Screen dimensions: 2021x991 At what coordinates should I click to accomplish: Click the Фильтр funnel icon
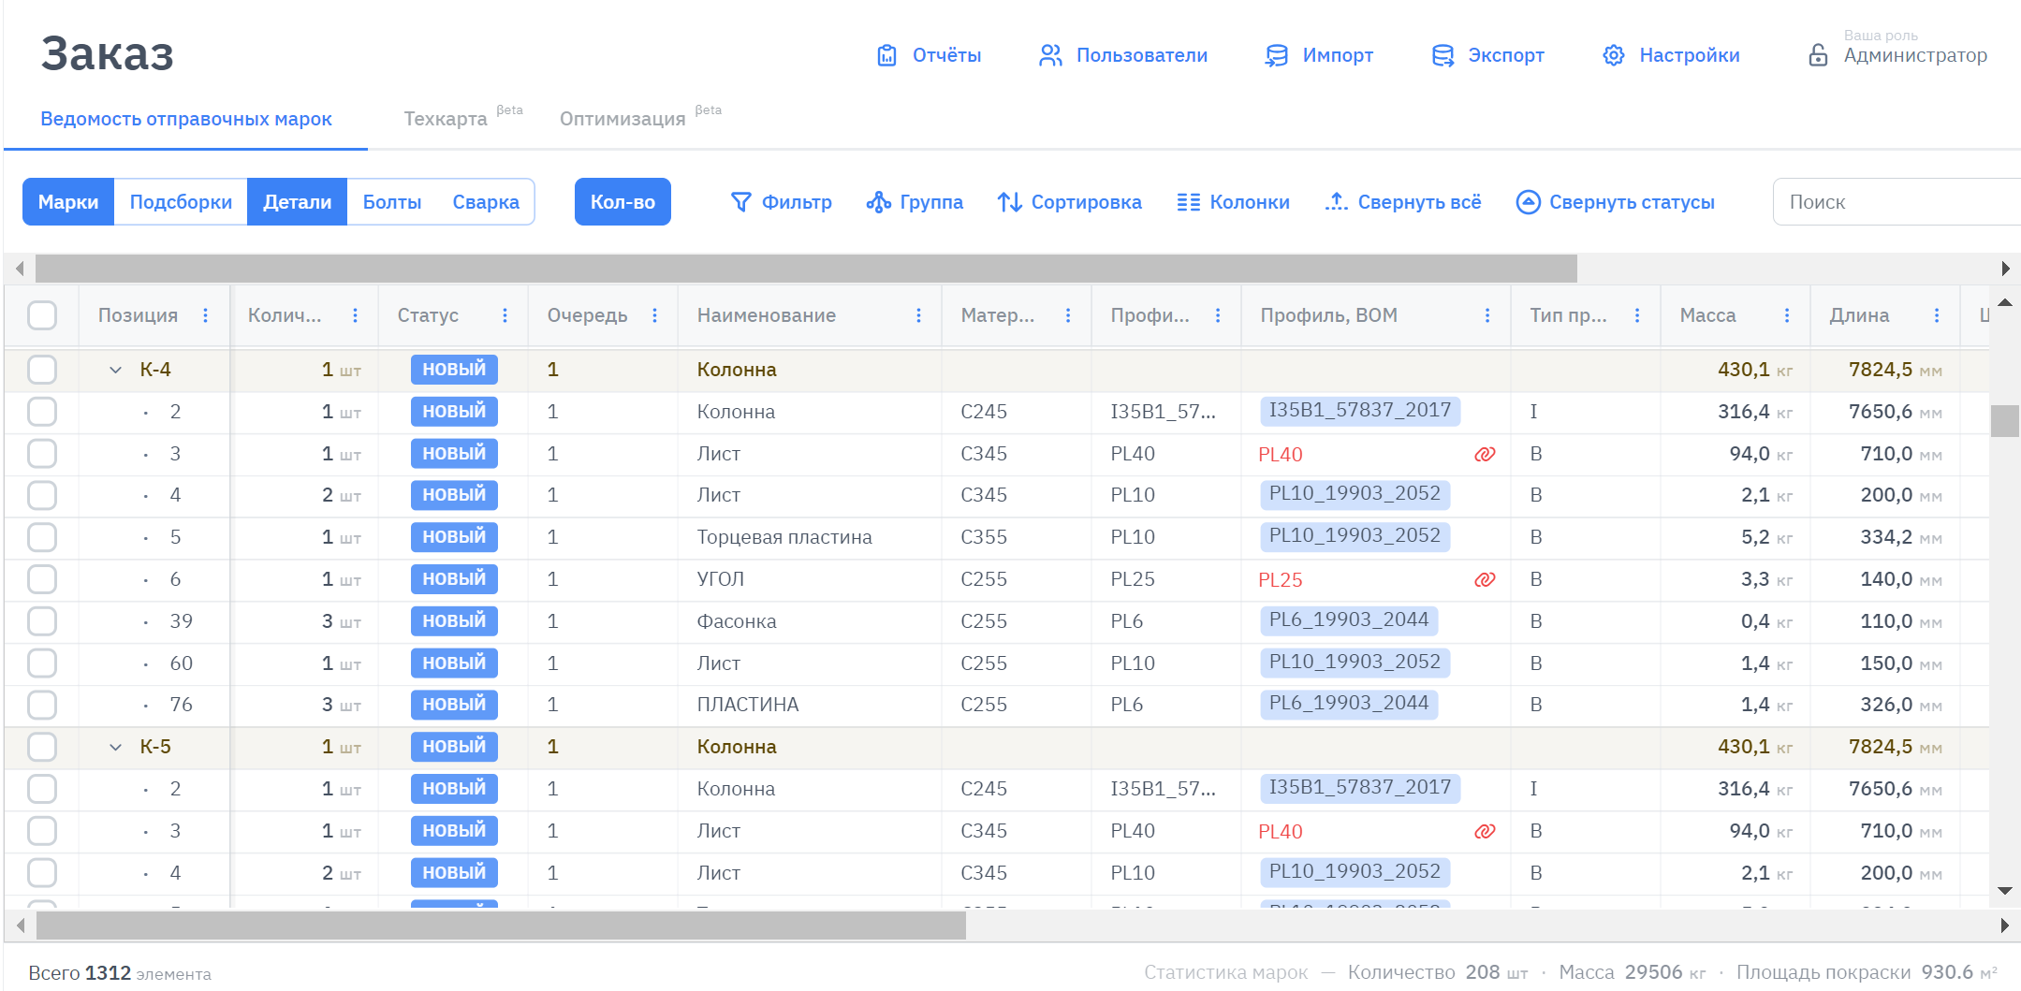(740, 202)
